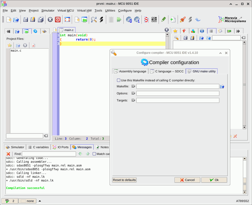Switch to the Assembly language tab
Screen dimensions: 252x205
pos(130,71)
